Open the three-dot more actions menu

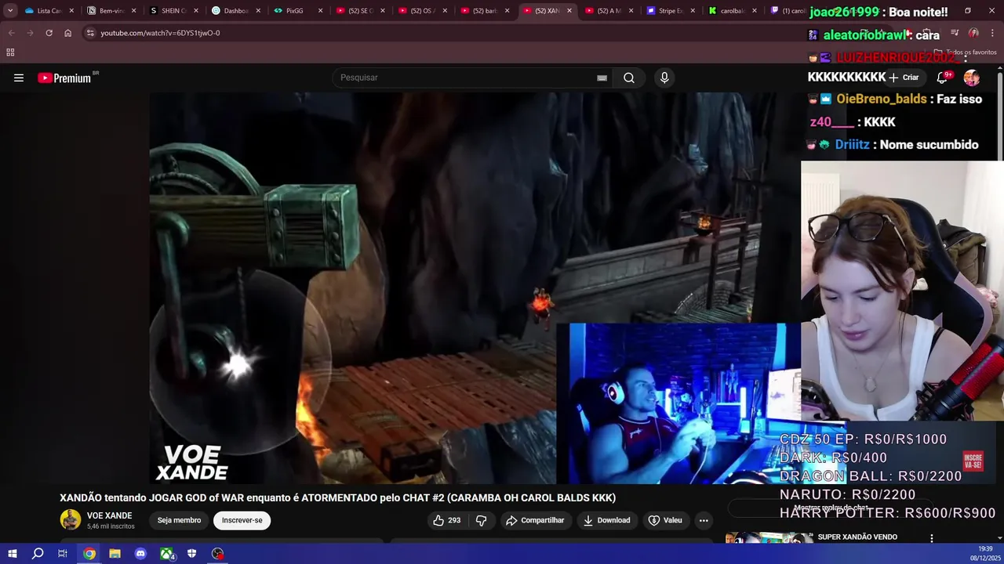(704, 520)
